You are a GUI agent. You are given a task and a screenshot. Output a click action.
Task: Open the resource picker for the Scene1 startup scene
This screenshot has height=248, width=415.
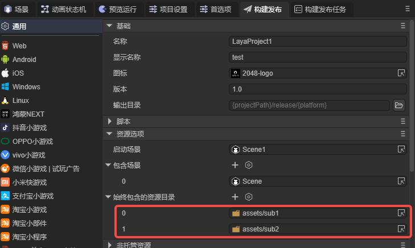click(401, 150)
